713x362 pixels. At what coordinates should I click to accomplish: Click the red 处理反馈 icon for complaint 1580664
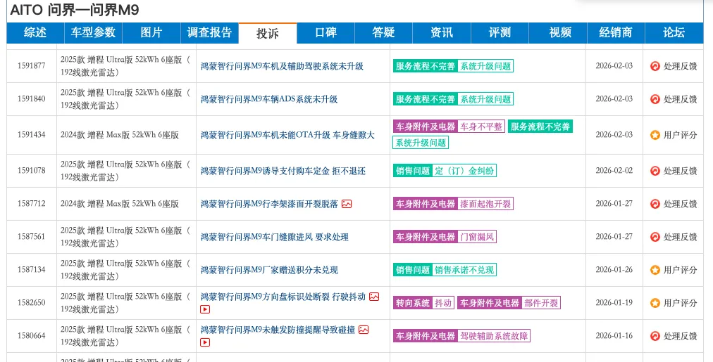655,336
